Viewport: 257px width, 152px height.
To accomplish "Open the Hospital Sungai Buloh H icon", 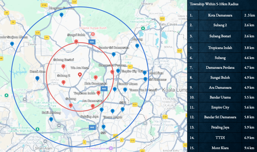I will pyautogui.click(x=93, y=34).
